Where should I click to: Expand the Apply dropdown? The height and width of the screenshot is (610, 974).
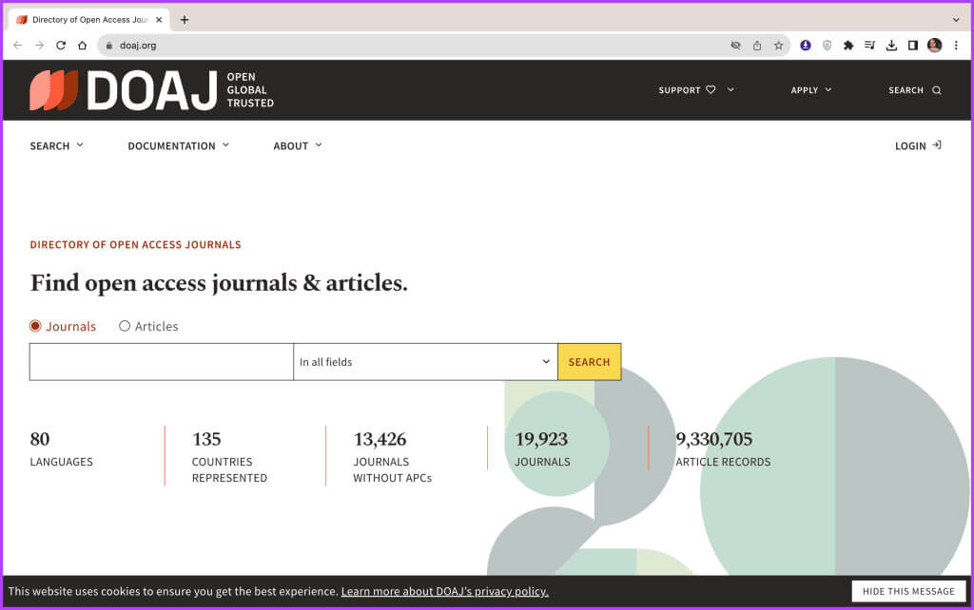828,89
